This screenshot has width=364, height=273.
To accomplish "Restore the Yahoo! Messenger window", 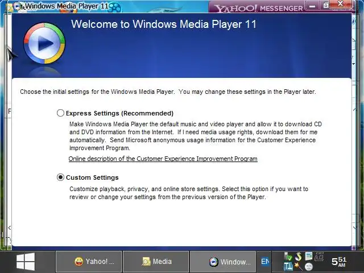I will click(326, 5).
